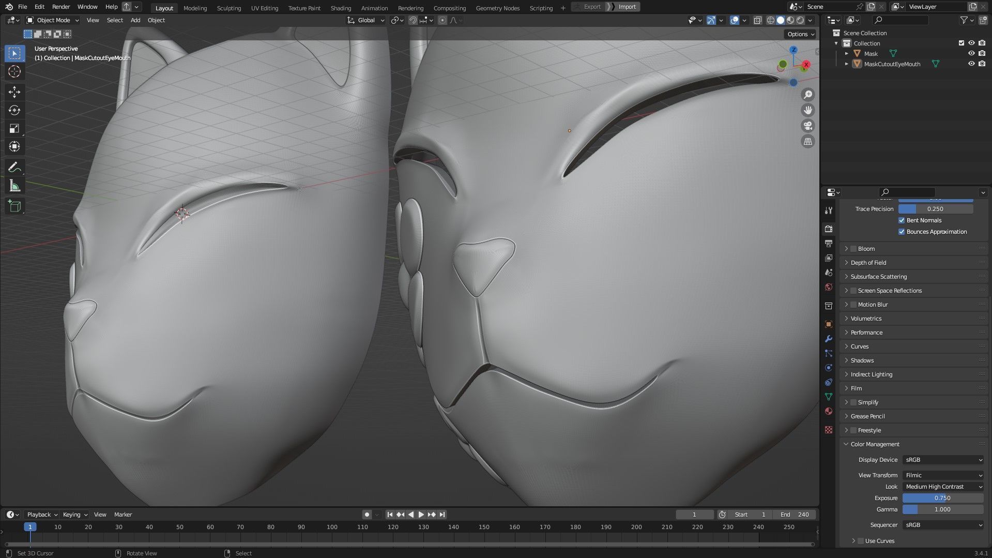Open the Sequencer color space dropdown
Screen dimensions: 992x558
pyautogui.click(x=943, y=525)
